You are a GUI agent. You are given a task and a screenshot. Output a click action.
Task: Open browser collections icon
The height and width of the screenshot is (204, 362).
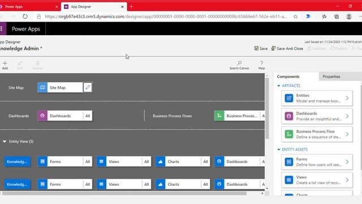pyautogui.click(x=337, y=16)
